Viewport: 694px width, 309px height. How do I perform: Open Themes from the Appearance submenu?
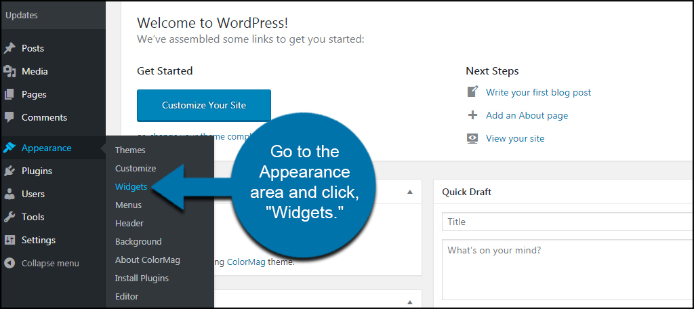[130, 150]
